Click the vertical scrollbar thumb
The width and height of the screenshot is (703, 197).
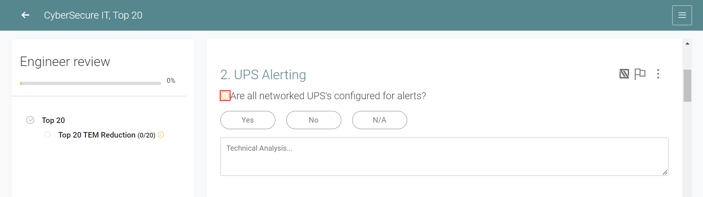click(687, 86)
